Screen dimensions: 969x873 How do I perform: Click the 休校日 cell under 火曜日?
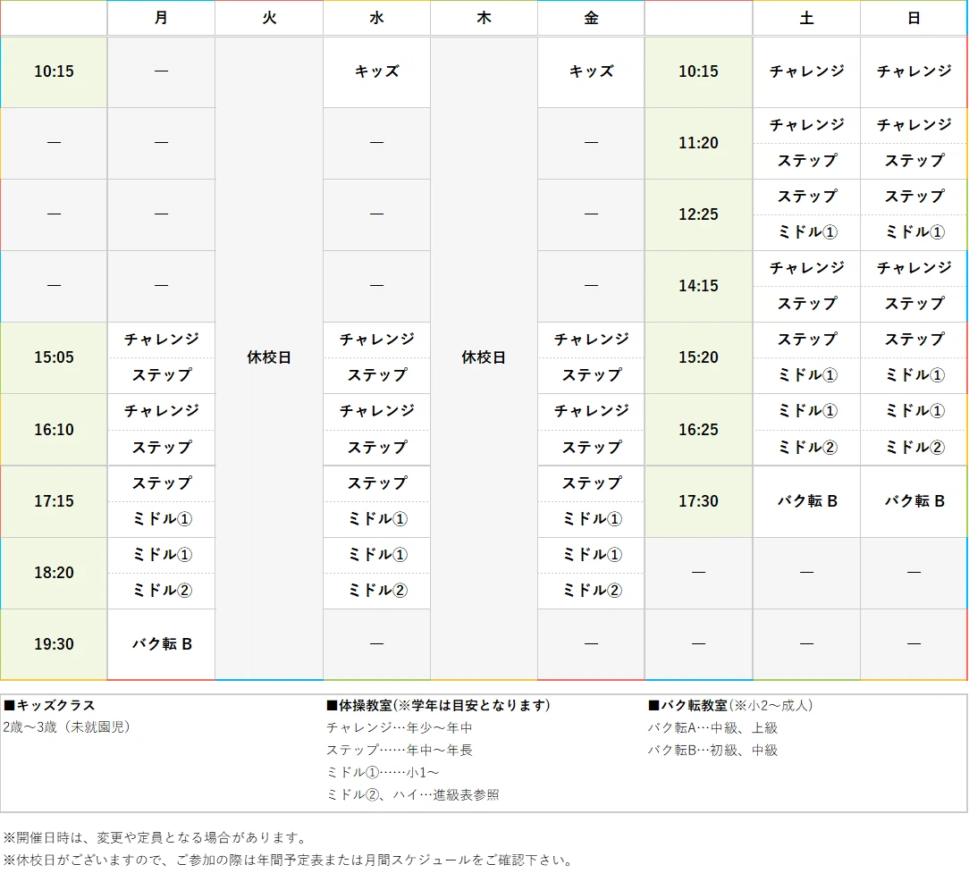pyautogui.click(x=268, y=357)
